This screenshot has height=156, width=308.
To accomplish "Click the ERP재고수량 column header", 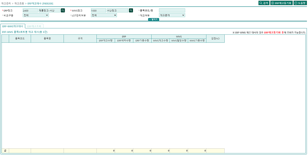I will pyautogui.click(x=106, y=40).
